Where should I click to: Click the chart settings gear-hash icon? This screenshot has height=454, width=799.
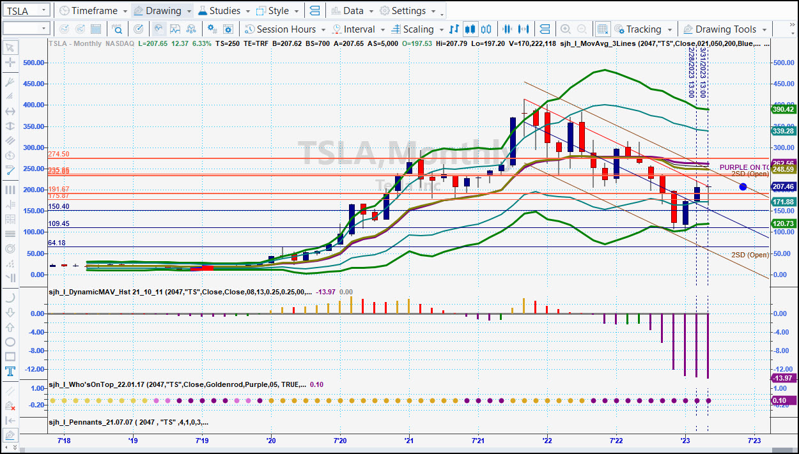pos(212,29)
